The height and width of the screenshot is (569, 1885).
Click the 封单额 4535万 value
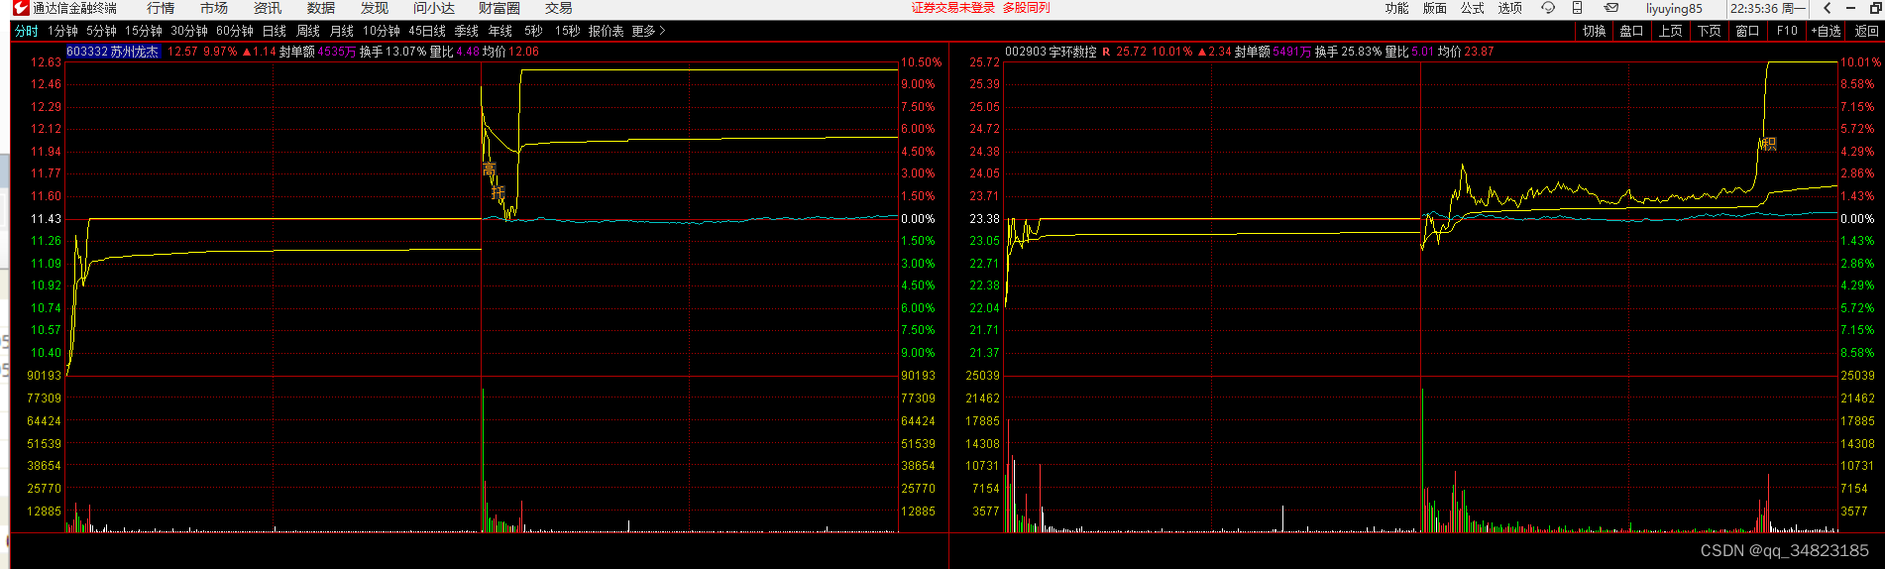(x=317, y=52)
